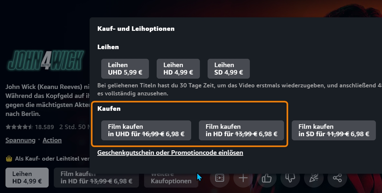This screenshot has height=193, width=382.
Task: Buy film in UHD for 6,98 €
Action: [146, 130]
